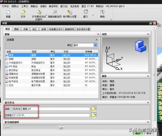Click the 装配加载选项 toolbar icon
The width and height of the screenshot is (162, 136).
click(55, 12)
